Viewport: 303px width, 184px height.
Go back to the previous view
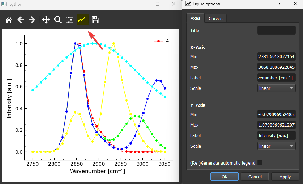[21, 20]
